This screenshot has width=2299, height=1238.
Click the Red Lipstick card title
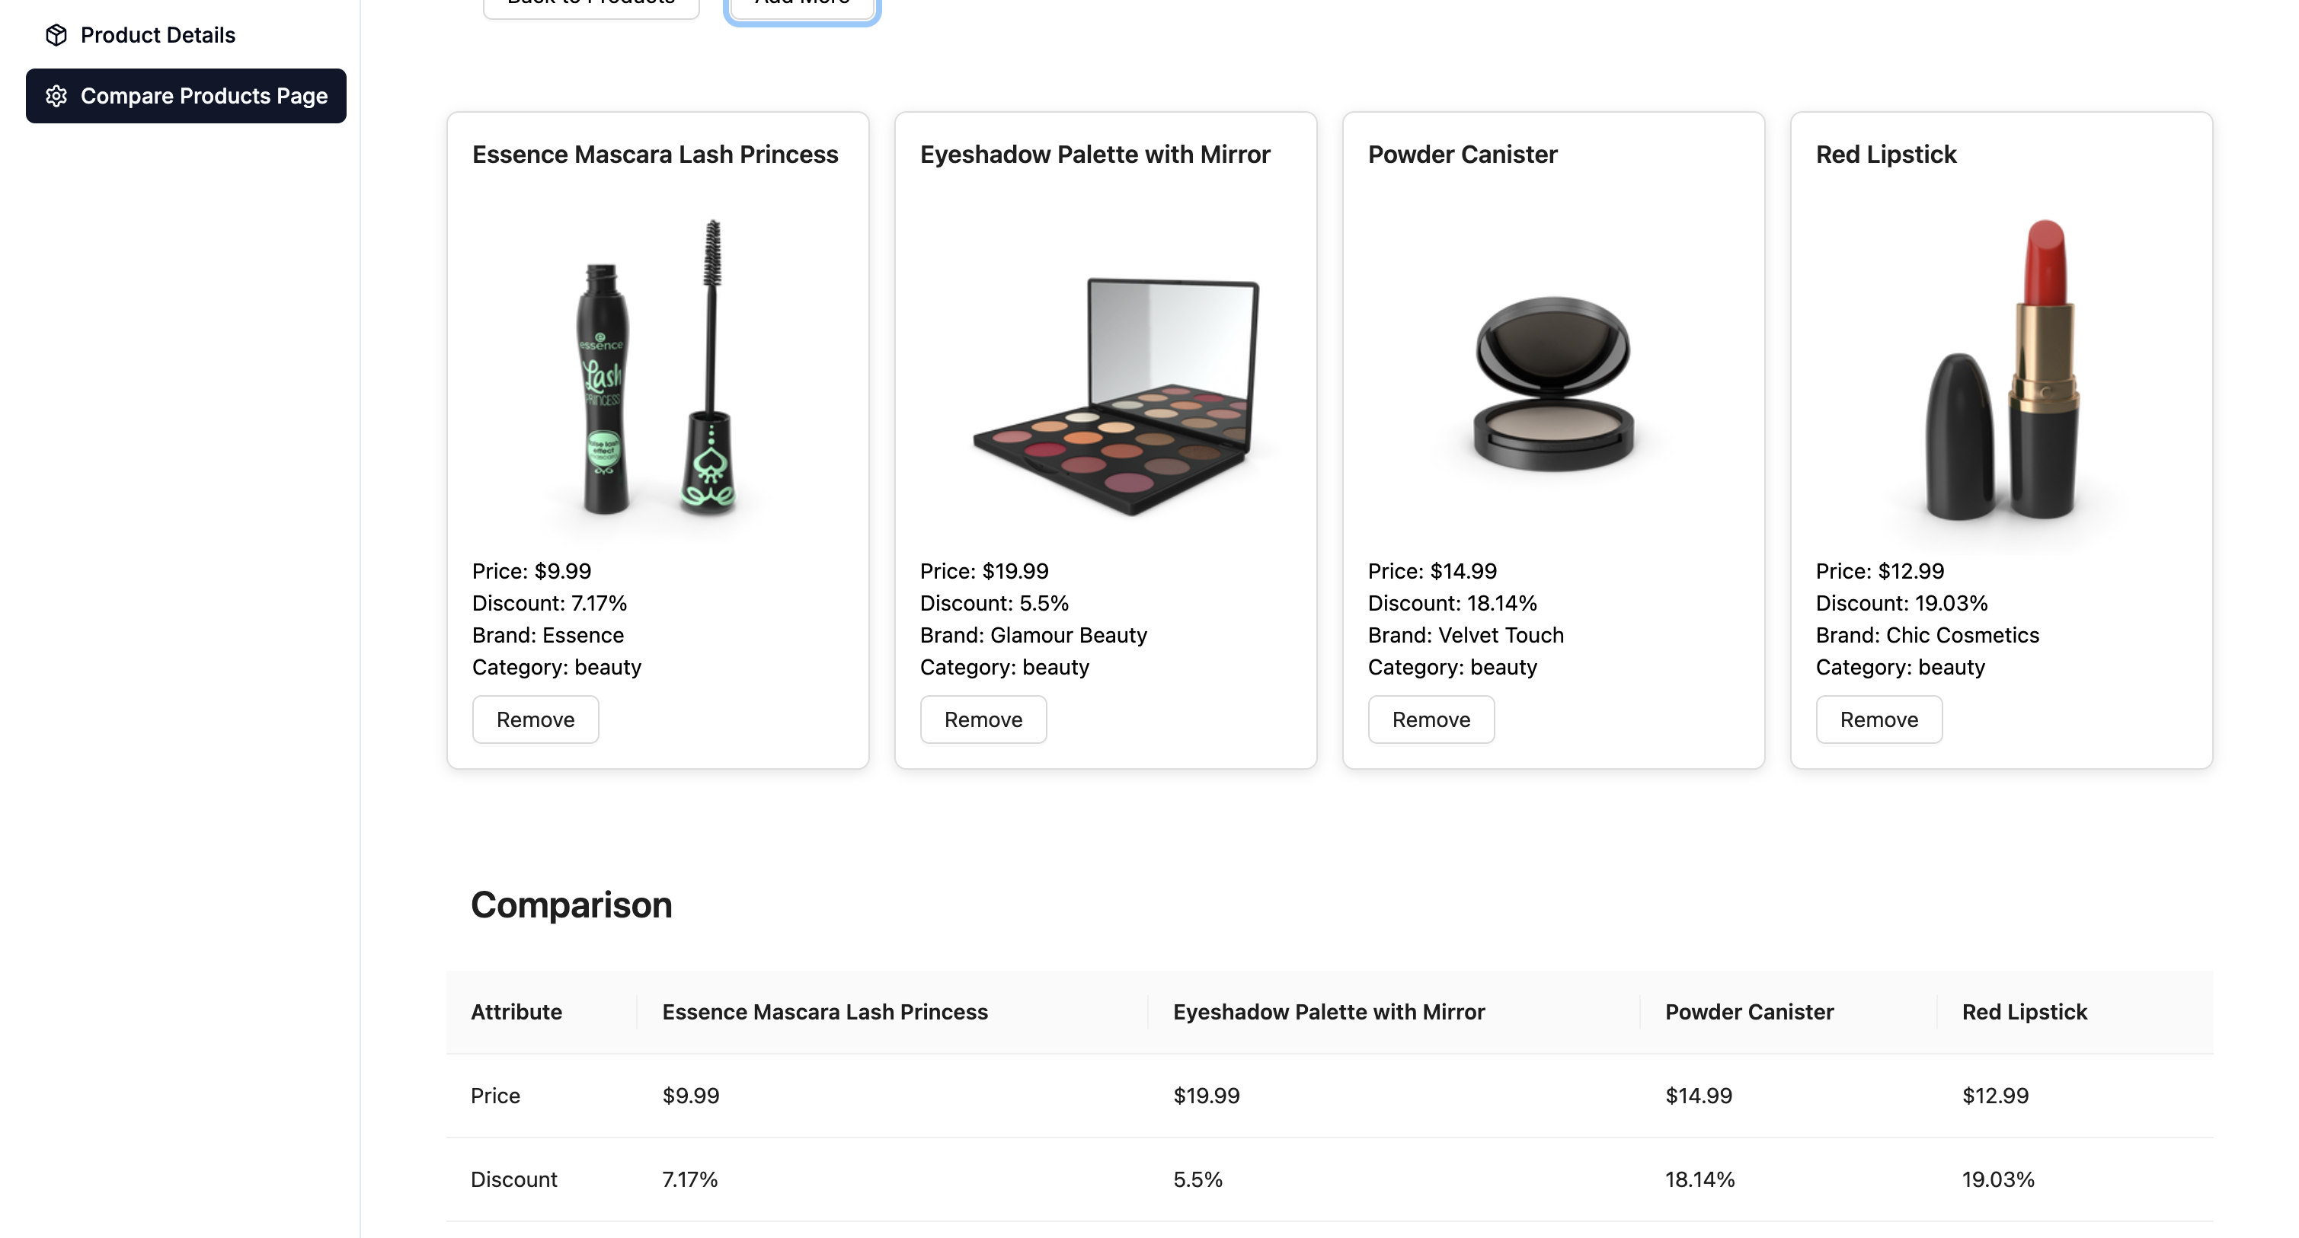click(1886, 155)
